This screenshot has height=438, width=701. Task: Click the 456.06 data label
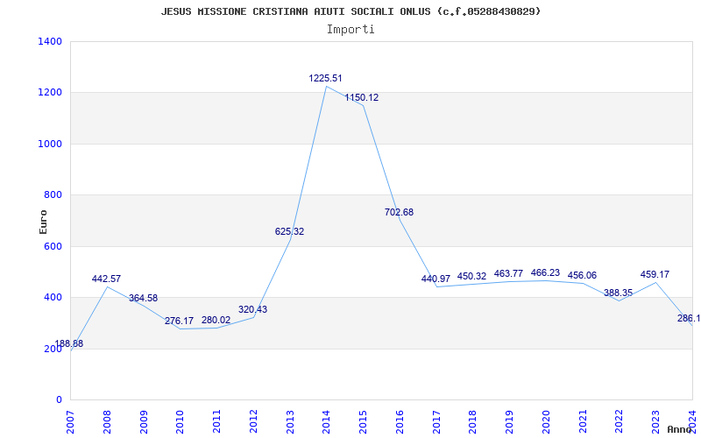(x=582, y=275)
